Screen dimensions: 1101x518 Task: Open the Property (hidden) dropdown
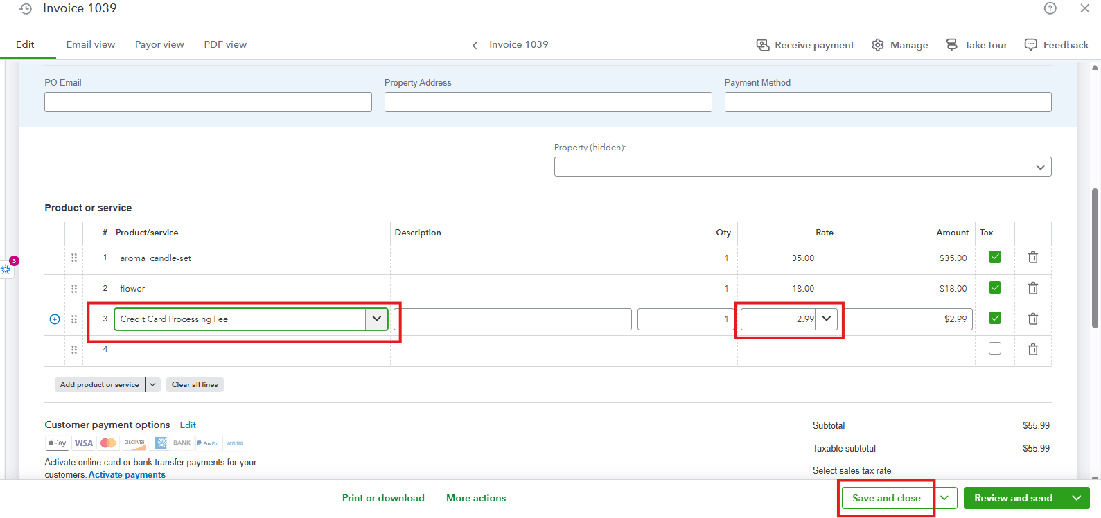[1040, 167]
